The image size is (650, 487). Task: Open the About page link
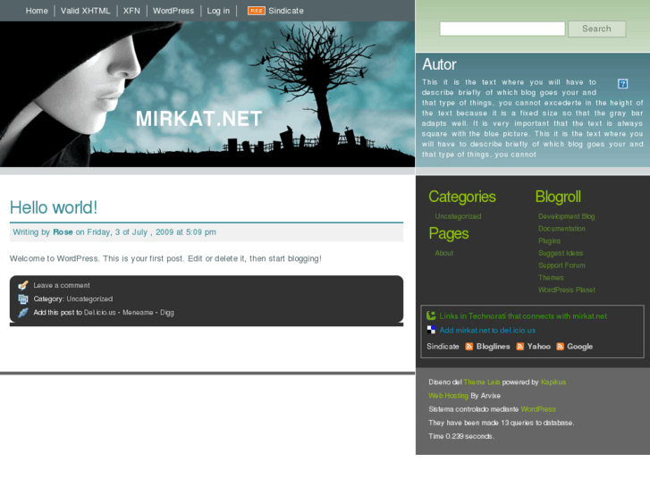tap(444, 253)
